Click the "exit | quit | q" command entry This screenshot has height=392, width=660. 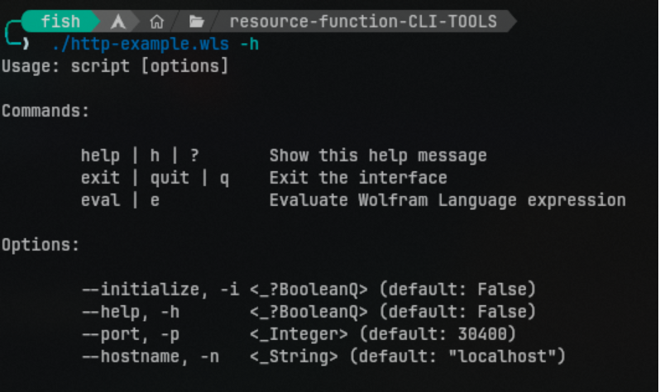(x=155, y=178)
